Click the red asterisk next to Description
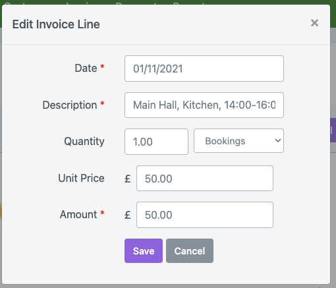 coord(102,103)
